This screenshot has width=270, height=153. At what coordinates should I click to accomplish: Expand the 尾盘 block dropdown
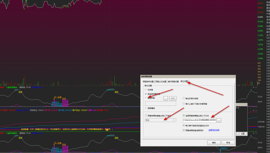(174, 120)
